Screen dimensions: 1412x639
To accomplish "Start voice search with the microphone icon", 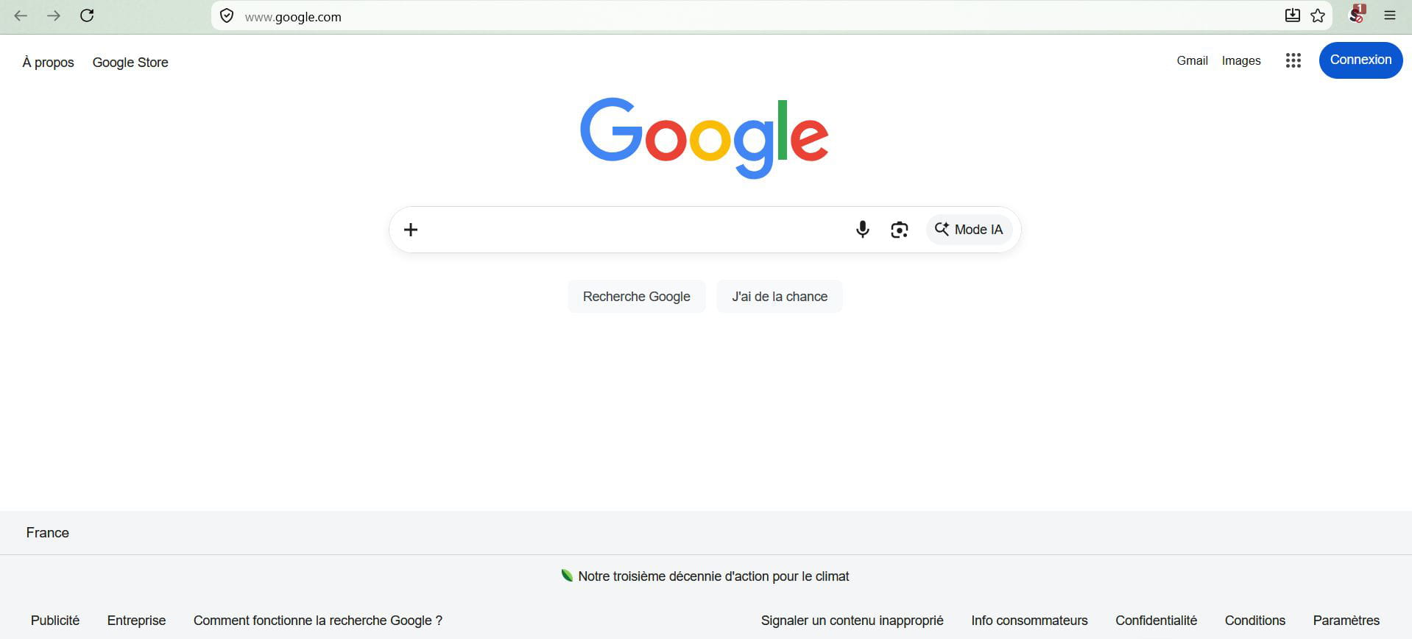I will [x=863, y=230].
